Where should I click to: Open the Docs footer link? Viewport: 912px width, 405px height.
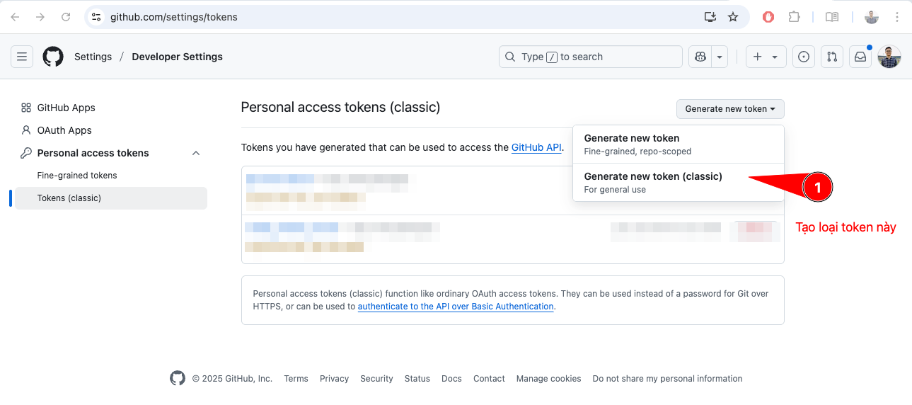pyautogui.click(x=451, y=379)
